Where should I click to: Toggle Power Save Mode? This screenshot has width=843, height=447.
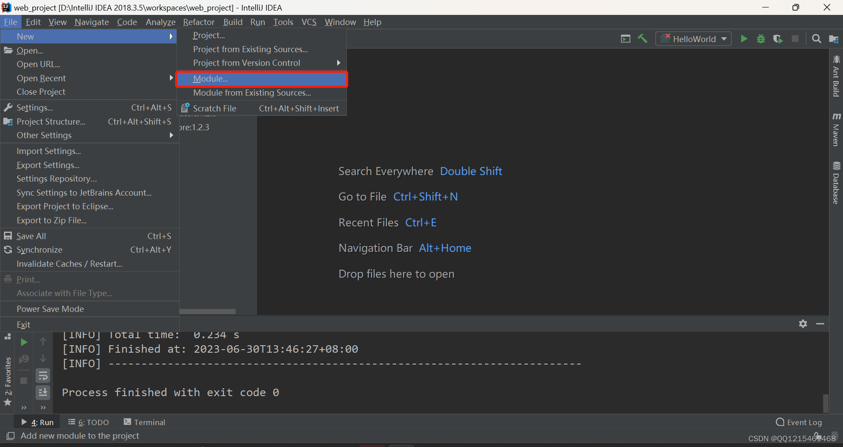coord(90,309)
